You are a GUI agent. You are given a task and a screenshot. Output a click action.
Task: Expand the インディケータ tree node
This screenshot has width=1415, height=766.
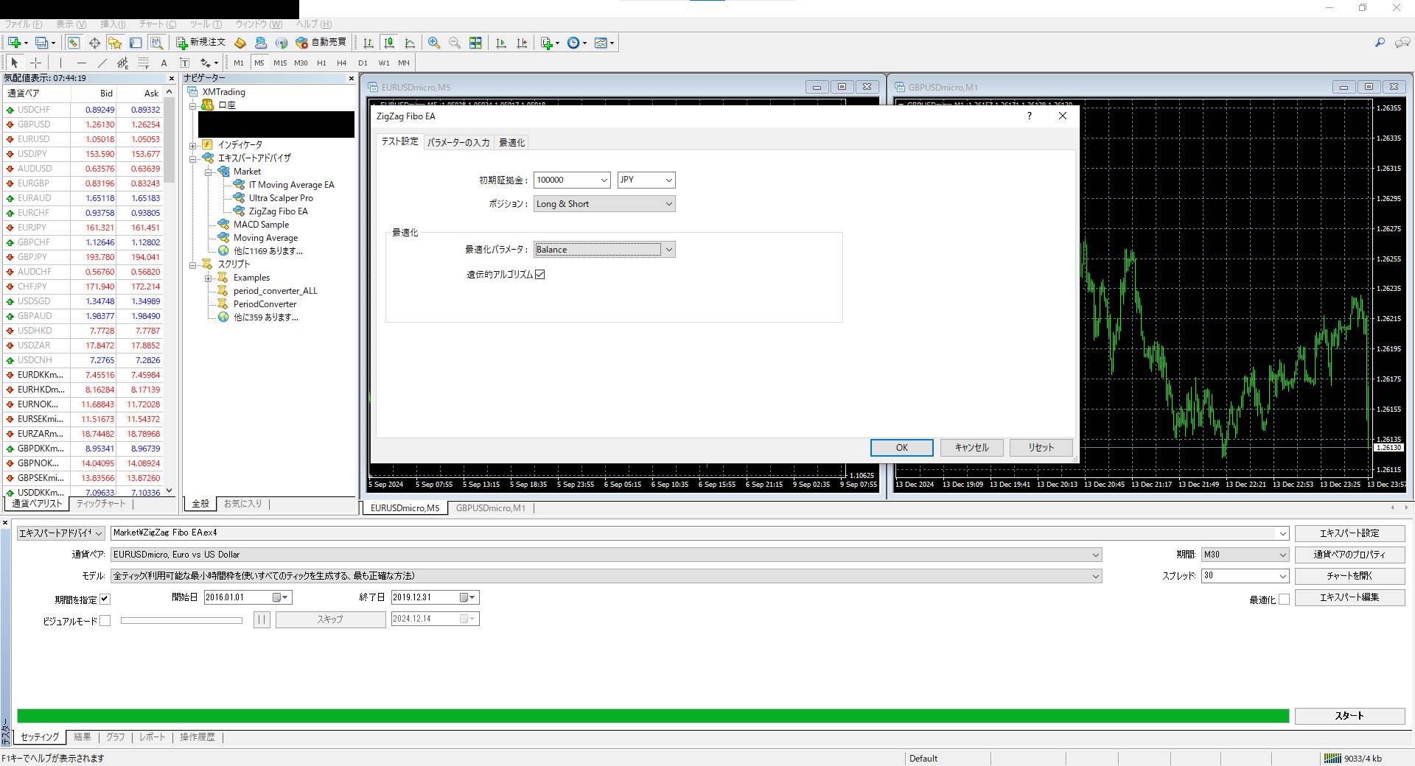pyautogui.click(x=193, y=145)
